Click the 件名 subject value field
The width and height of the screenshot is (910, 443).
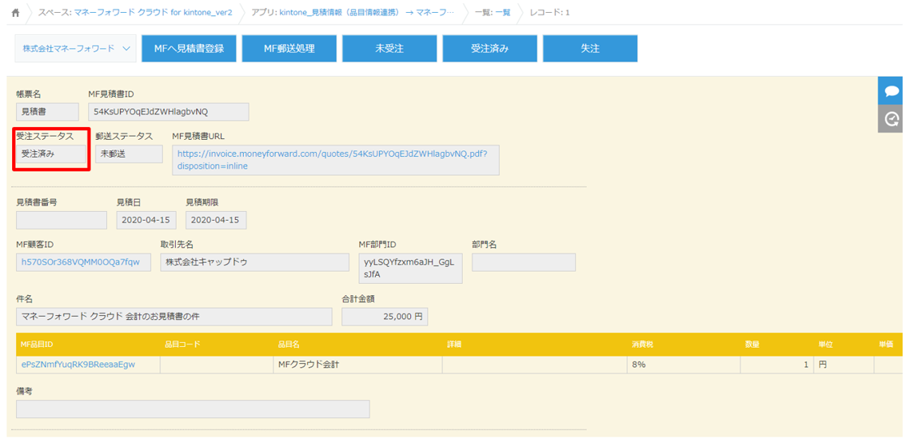point(174,317)
